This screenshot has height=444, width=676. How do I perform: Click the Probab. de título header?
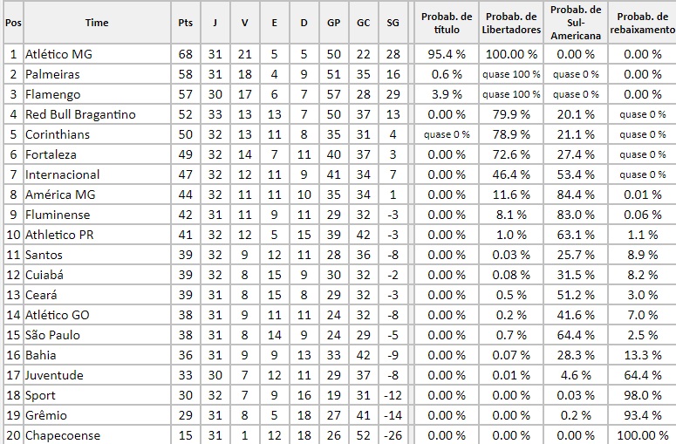(447, 23)
